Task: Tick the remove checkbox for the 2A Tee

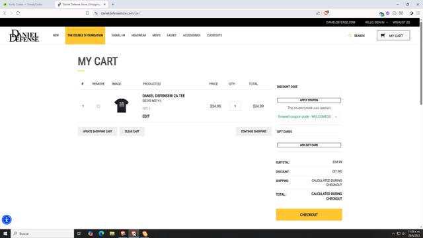Action: 98,106
